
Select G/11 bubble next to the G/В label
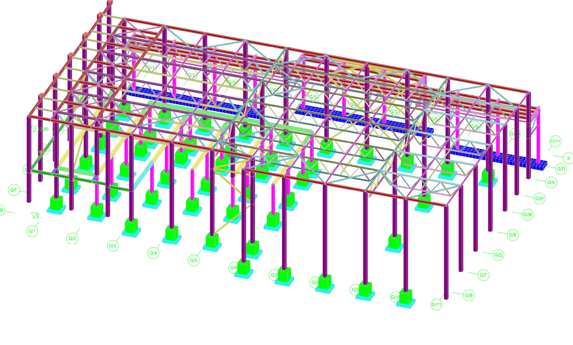[437, 304]
